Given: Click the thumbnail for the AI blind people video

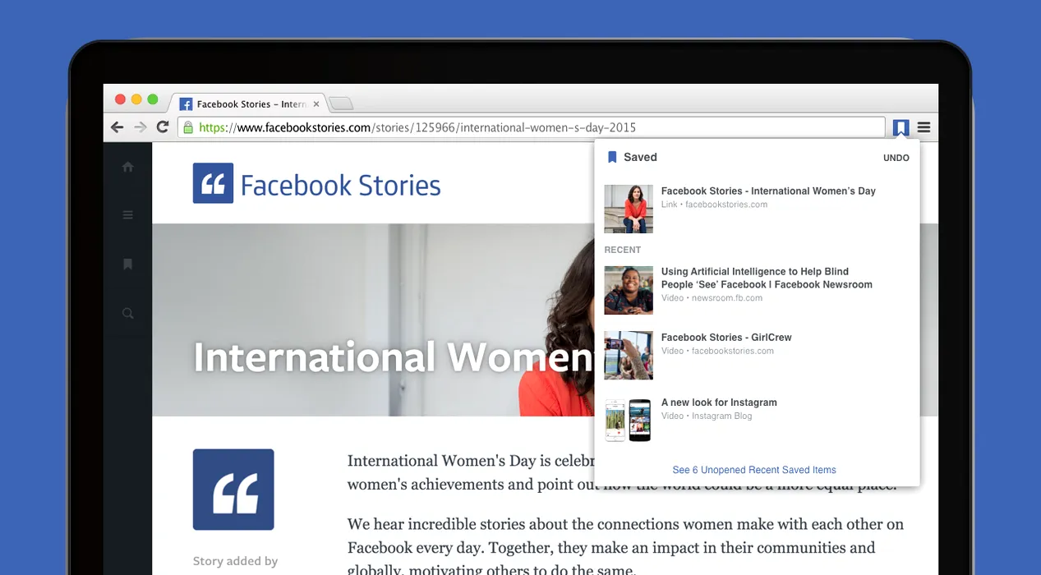Looking at the screenshot, I should click(x=629, y=290).
